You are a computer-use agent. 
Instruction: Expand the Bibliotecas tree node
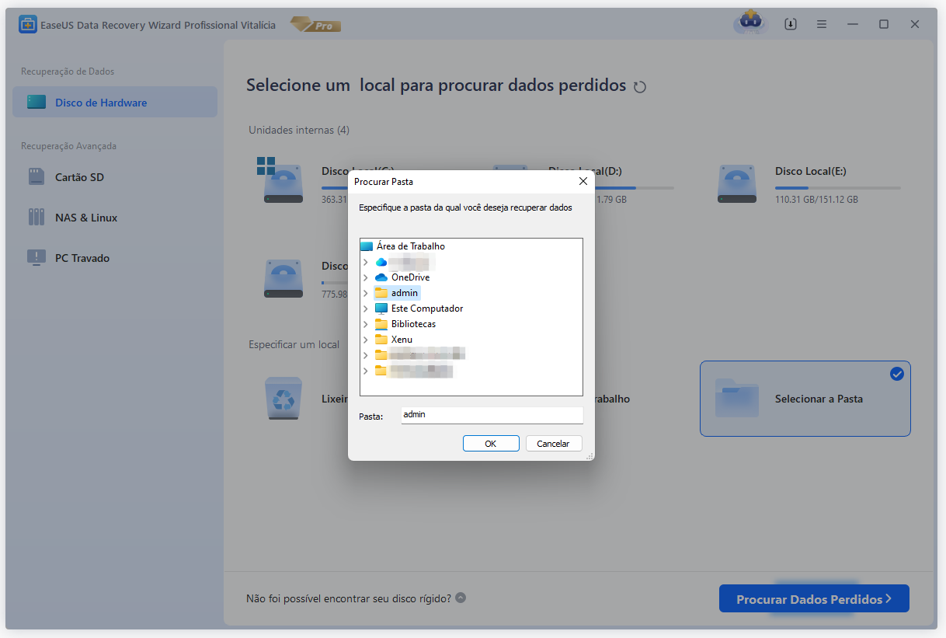coord(366,324)
